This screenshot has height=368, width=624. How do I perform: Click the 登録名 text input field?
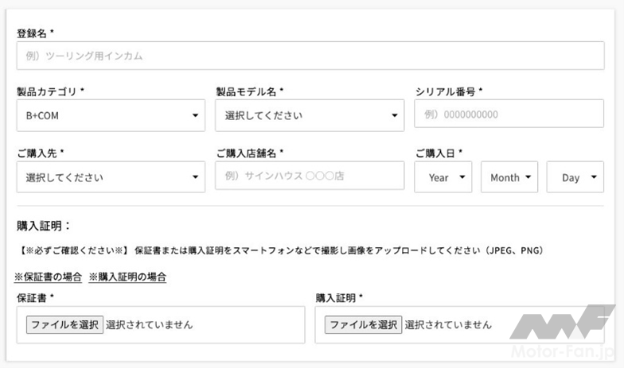(x=310, y=56)
